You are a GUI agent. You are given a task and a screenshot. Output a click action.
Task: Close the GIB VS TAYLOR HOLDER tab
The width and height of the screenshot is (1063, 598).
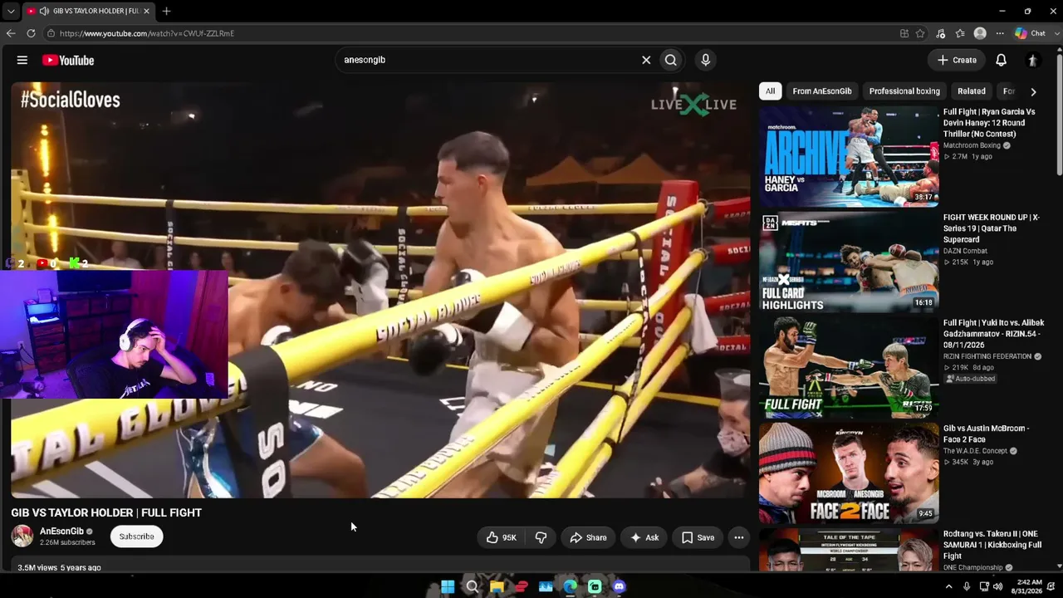(x=146, y=11)
